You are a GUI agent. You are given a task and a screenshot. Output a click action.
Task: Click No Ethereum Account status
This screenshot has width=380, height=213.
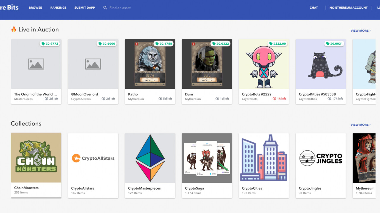coord(348,8)
